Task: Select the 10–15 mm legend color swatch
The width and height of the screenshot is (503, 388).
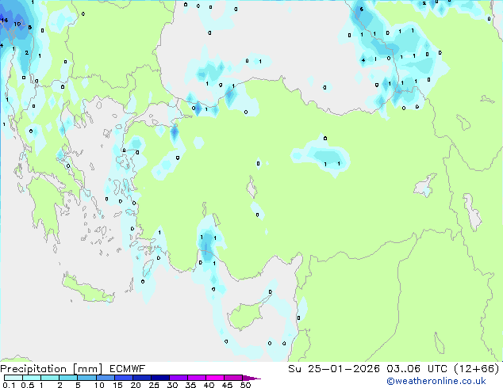Action: [x=106, y=378]
